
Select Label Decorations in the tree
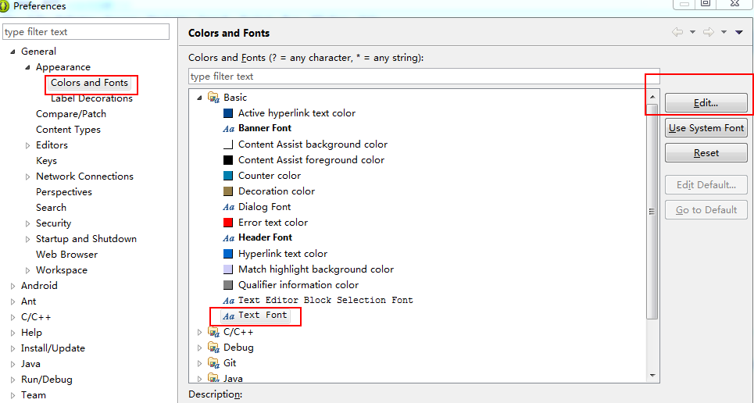[91, 98]
